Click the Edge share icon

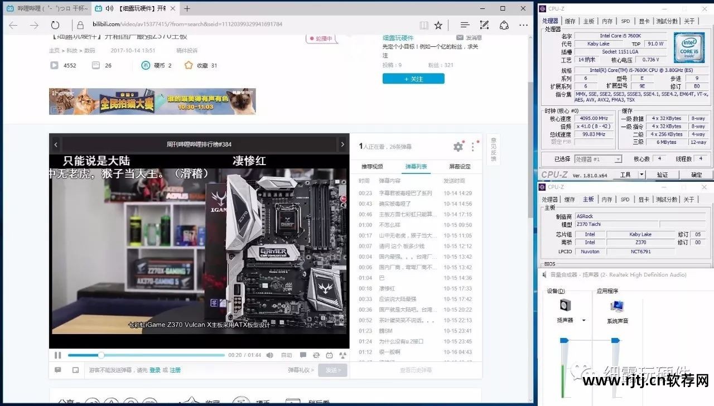tap(504, 25)
